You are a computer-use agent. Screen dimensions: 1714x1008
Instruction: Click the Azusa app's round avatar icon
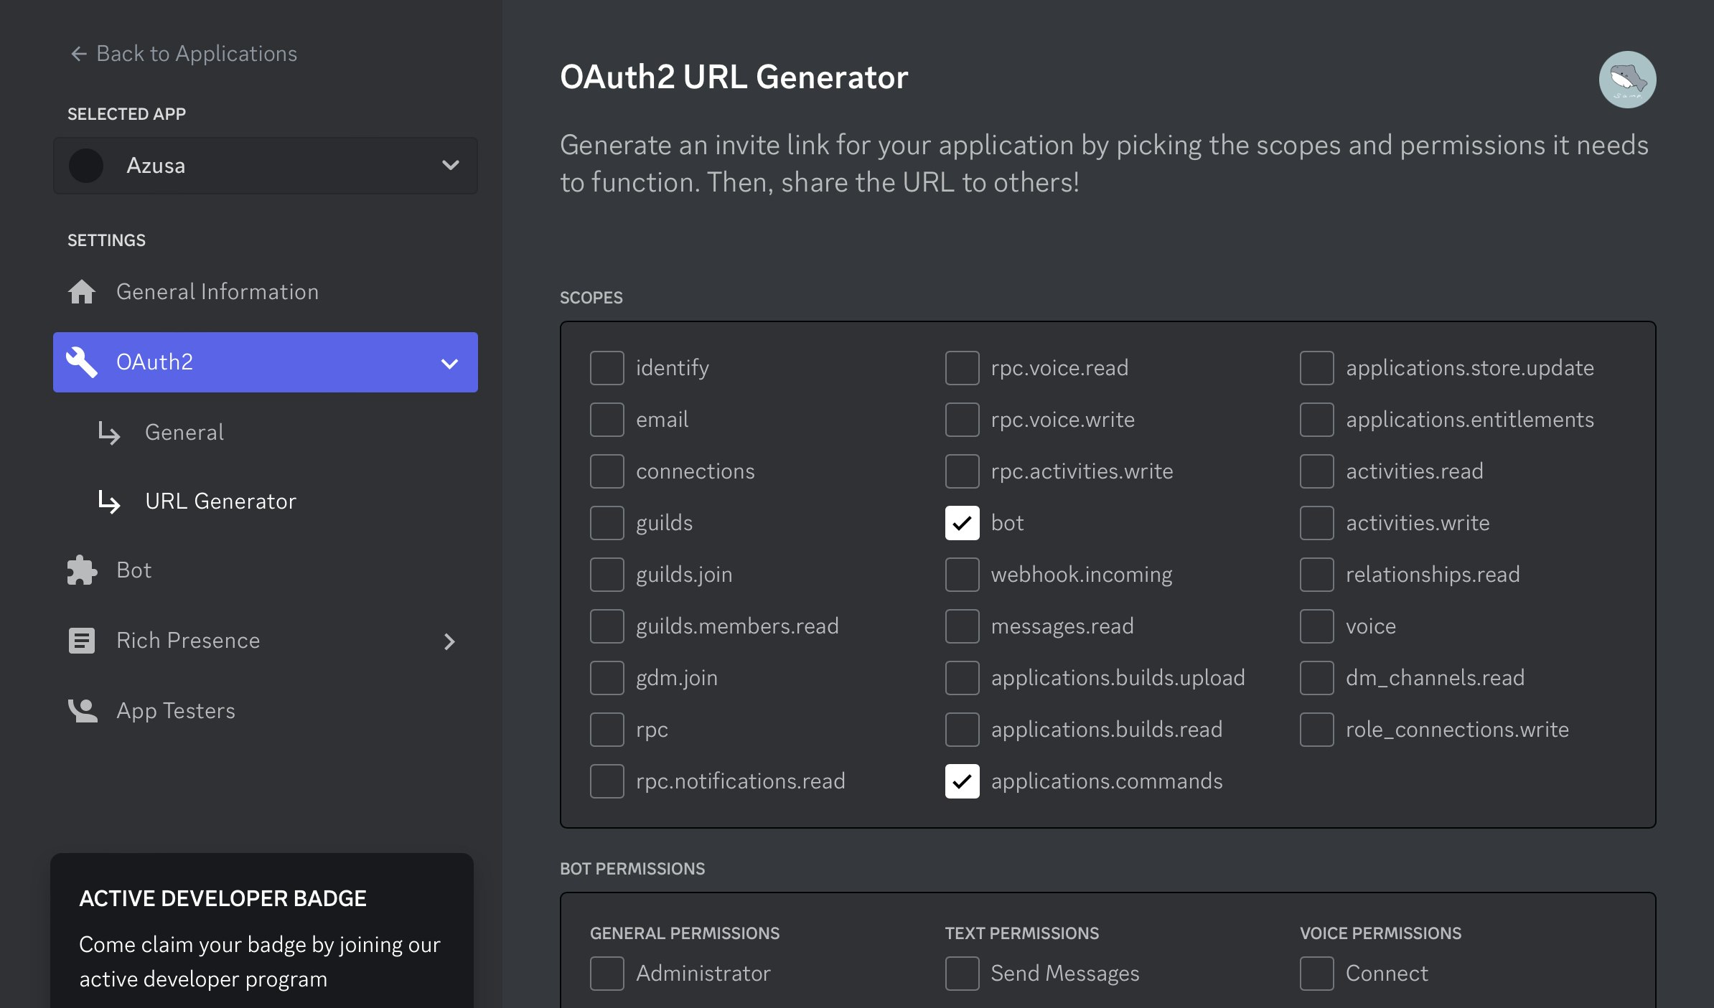(86, 166)
